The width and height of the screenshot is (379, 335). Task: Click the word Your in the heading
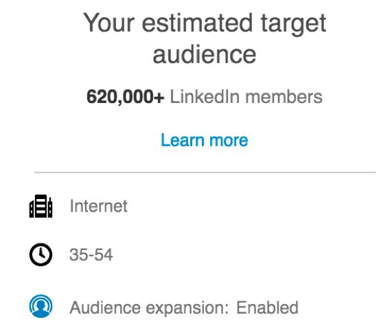point(108,23)
